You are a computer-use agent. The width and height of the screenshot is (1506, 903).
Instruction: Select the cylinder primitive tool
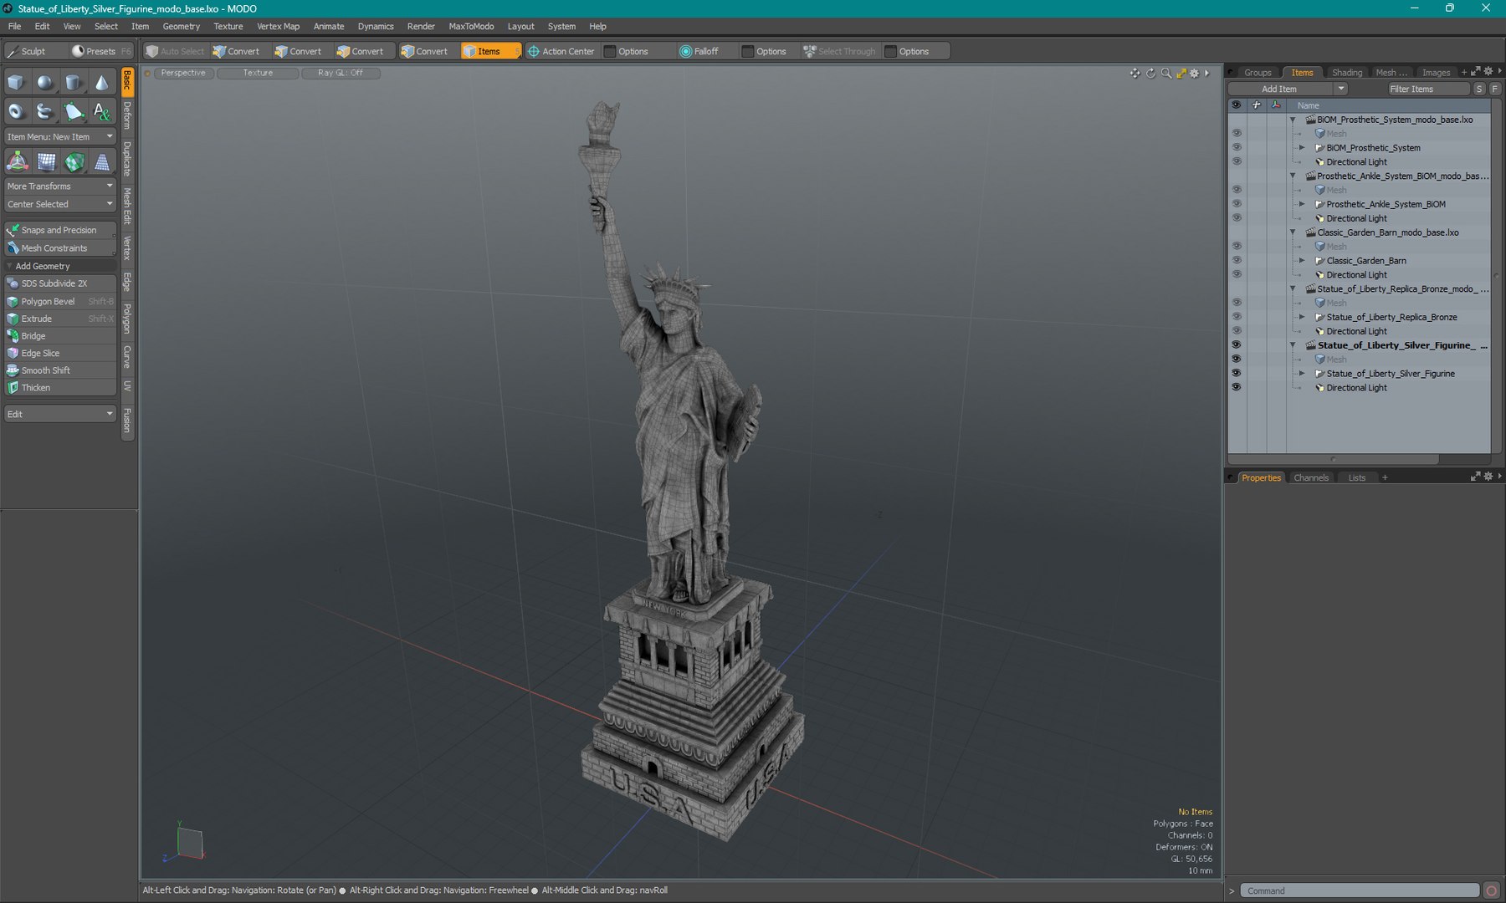(x=73, y=83)
